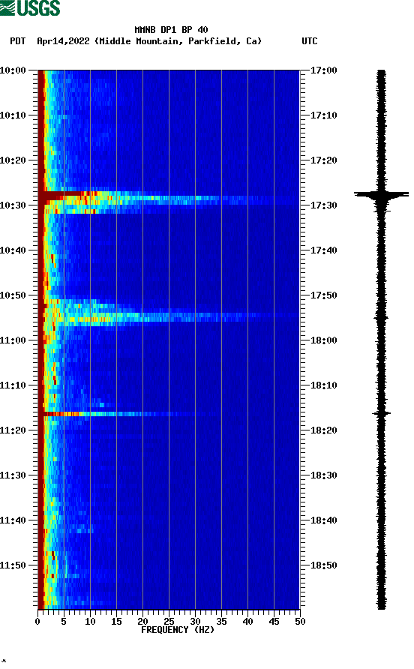Click the '15' frequency axis tick label
The width and height of the screenshot is (414, 669).
point(116,622)
